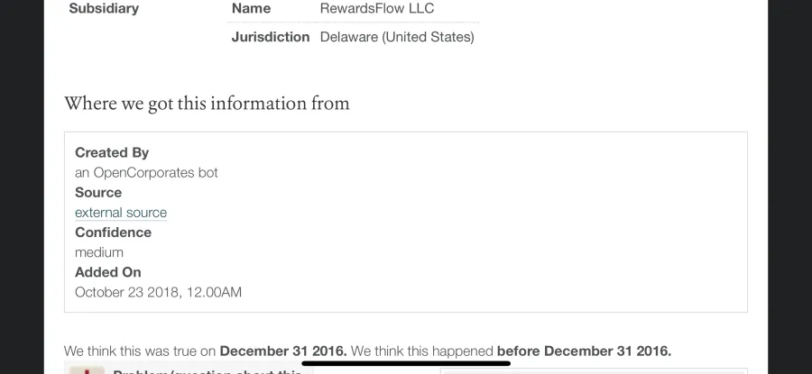Open the external source link
The height and width of the screenshot is (374, 812).
[x=121, y=213]
